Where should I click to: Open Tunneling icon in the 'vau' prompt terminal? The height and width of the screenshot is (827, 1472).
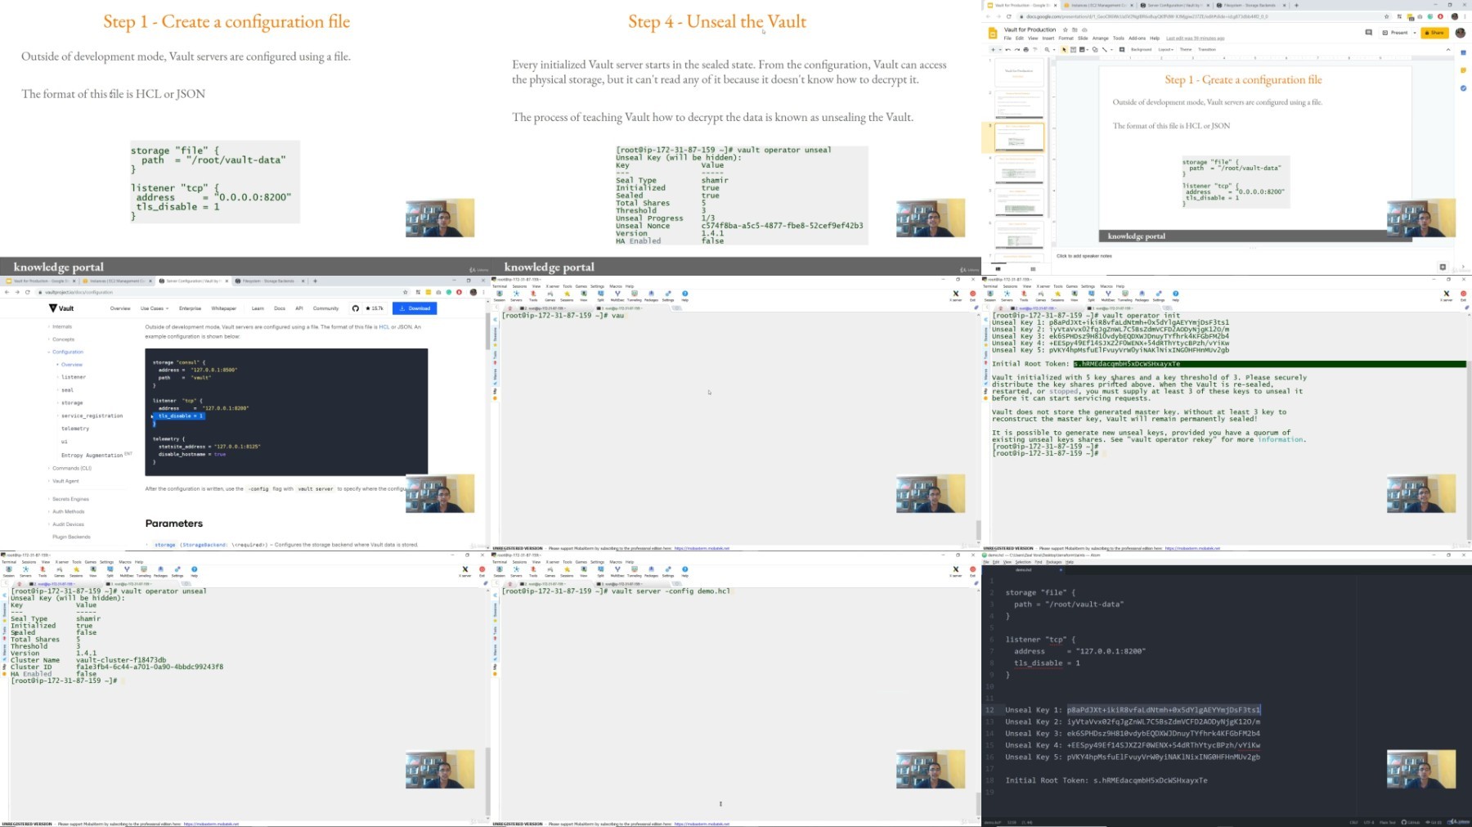pyautogui.click(x=635, y=294)
